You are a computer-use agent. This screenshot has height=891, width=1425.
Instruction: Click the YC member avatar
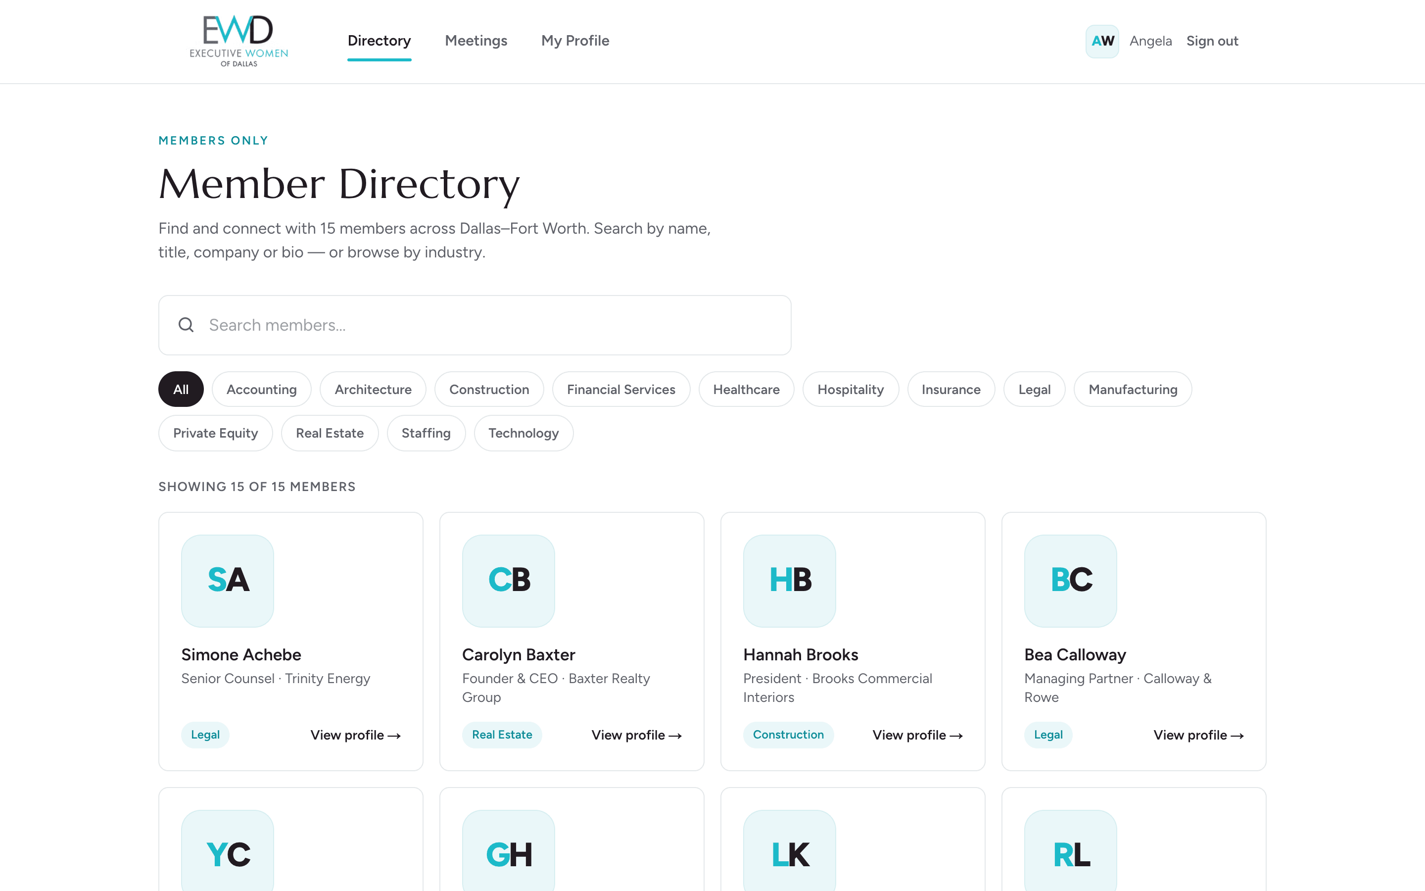227,850
